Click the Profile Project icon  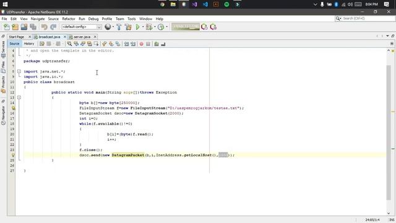point(161,27)
